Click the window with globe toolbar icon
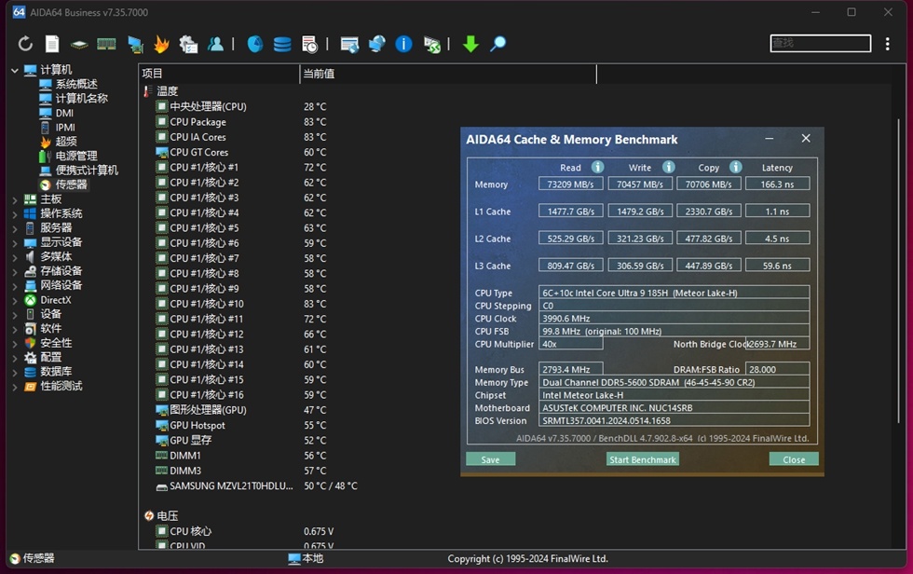 click(349, 44)
